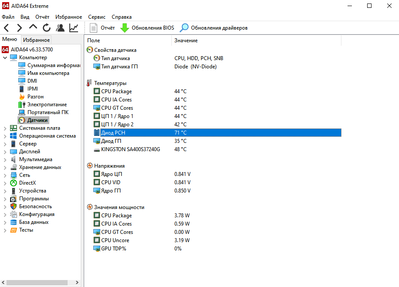Screen dimensions: 399x287
Task: Open the Файл menu
Action: (8, 17)
